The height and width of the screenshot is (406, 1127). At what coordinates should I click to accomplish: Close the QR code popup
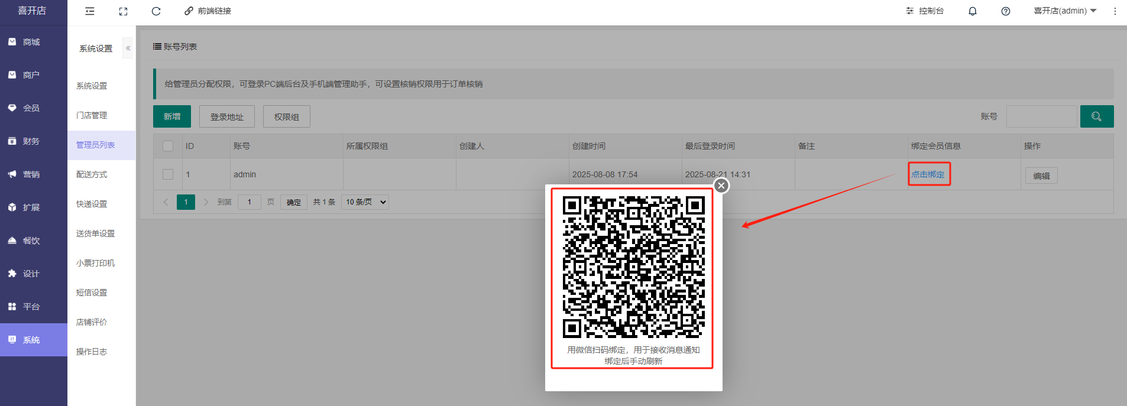point(721,186)
